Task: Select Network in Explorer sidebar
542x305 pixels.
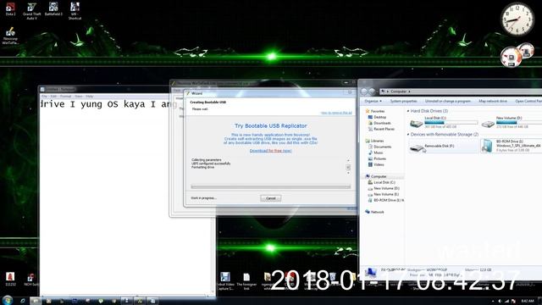Action: 377,212
